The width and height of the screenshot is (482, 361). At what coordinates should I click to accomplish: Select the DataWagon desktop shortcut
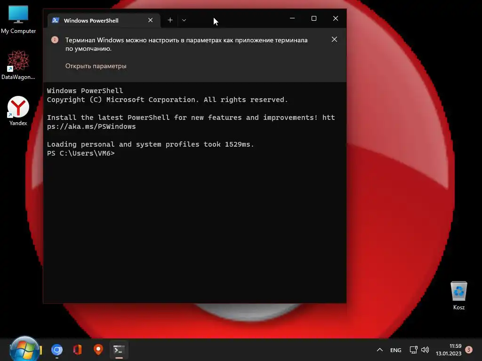pos(18,65)
